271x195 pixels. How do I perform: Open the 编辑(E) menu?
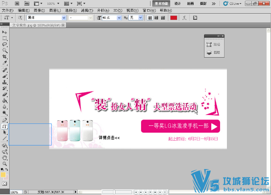[24, 10]
